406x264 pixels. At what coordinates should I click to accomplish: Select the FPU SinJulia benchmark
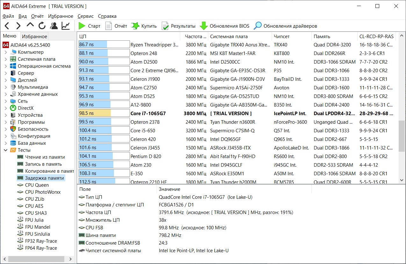click(x=34, y=234)
